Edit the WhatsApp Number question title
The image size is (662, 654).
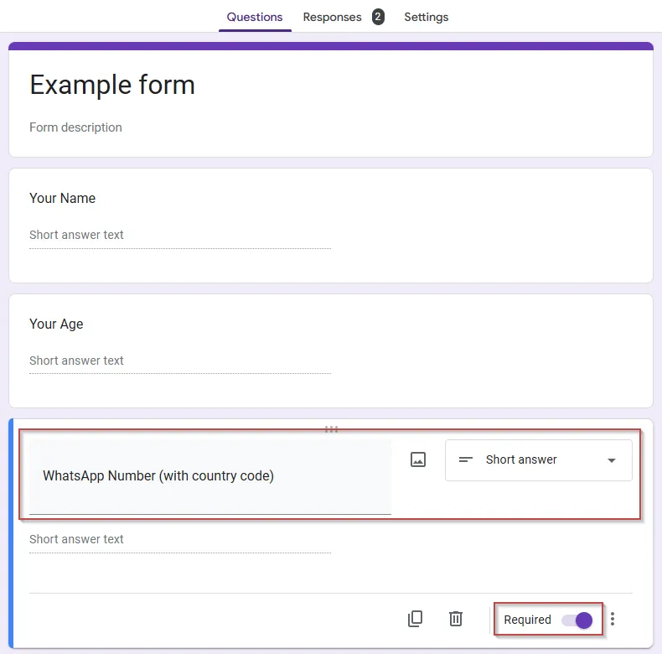click(158, 476)
